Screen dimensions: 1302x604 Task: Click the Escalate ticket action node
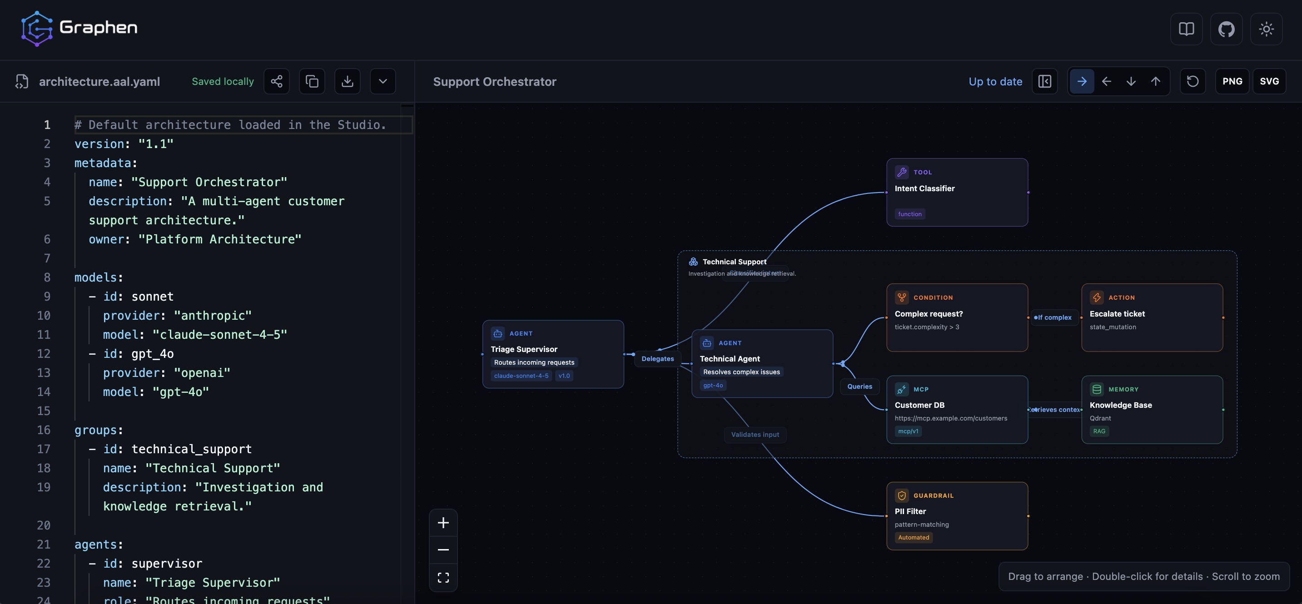[x=1152, y=317]
